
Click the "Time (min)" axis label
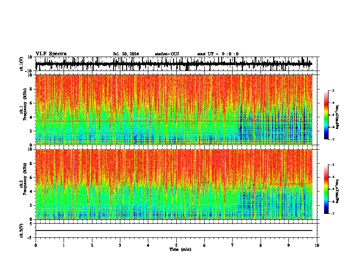(x=180, y=249)
